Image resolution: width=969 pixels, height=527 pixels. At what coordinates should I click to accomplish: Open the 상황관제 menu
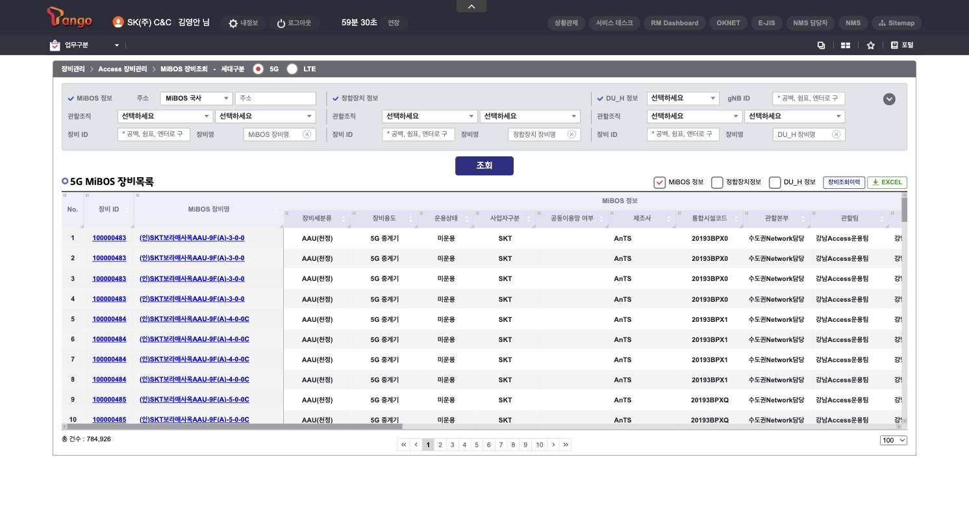pyautogui.click(x=566, y=23)
